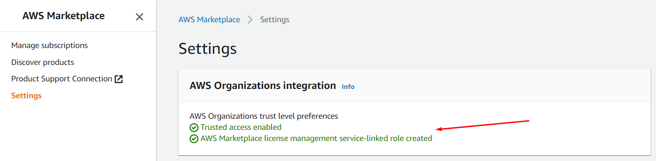
Task: Go to Discover products
Action: pyautogui.click(x=43, y=62)
